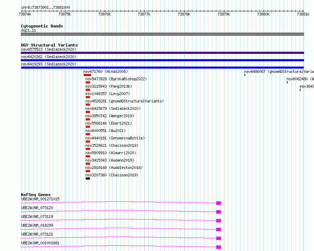Open variant nsv6420262 (Sedlazeck2020) label
This screenshot has width=314, height=251.
(x=49, y=57)
